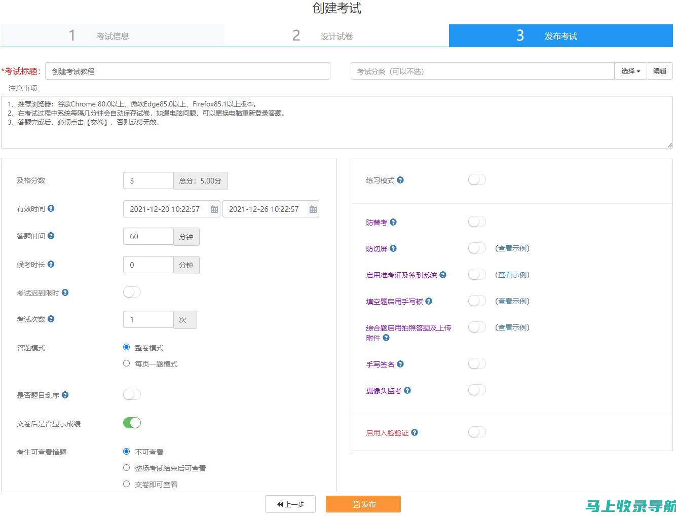Go to step 2 设计试卷 tab

[336, 35]
